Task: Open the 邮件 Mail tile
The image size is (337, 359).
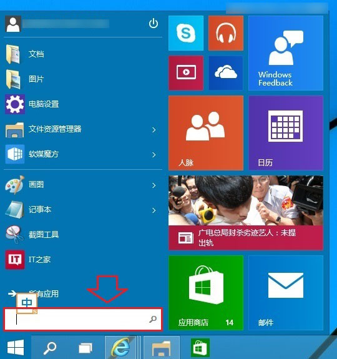Action: pyautogui.click(x=286, y=293)
